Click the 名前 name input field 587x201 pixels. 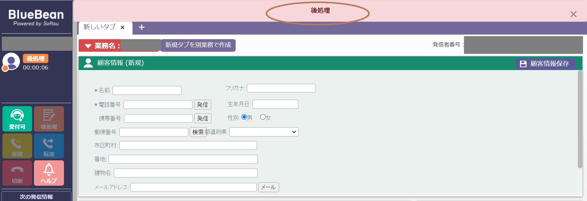[x=147, y=91]
